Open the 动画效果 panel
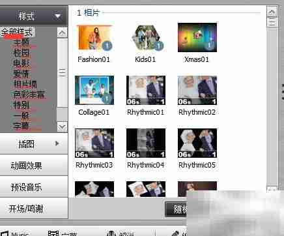Screen dimensions: 284x236 (x=34, y=166)
